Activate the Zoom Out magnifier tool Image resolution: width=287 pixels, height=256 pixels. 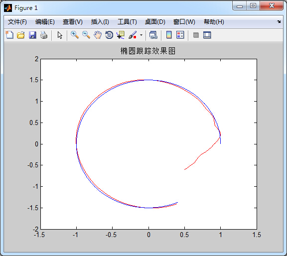pyautogui.click(x=86, y=35)
